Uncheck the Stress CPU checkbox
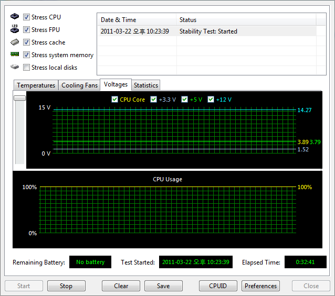This screenshot has height=296, width=335. click(26, 17)
